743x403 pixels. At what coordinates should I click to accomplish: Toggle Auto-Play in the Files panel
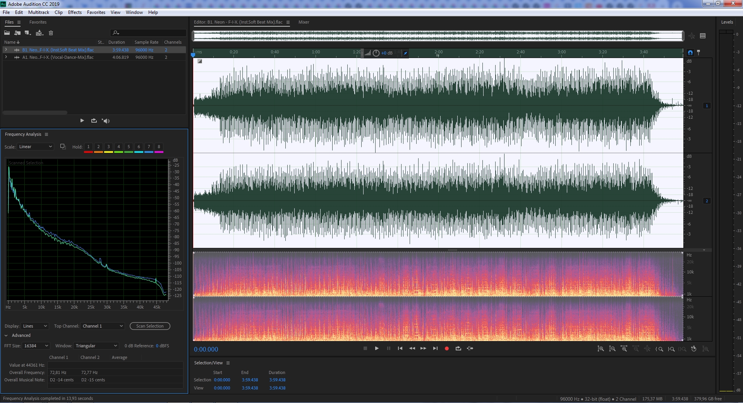pyautogui.click(x=106, y=121)
